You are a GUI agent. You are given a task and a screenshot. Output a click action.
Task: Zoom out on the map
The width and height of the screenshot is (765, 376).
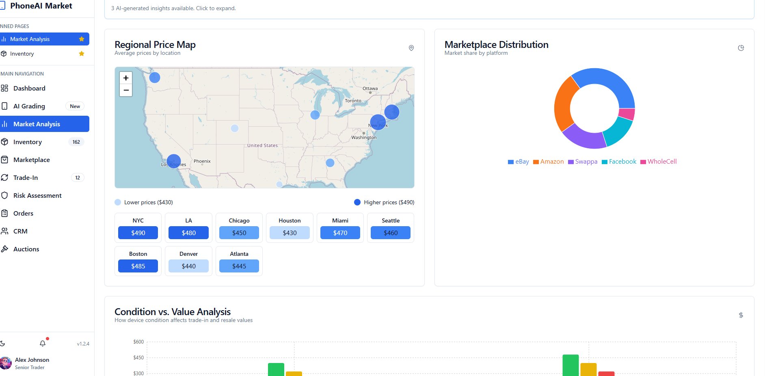126,90
